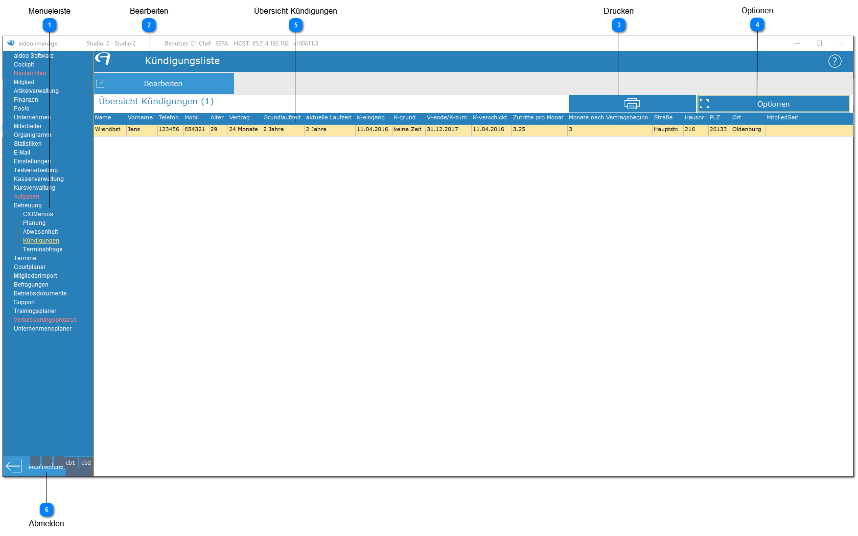The image size is (858, 536).
Task: Open Kassenverwaltung menu entry
Action: coord(39,179)
